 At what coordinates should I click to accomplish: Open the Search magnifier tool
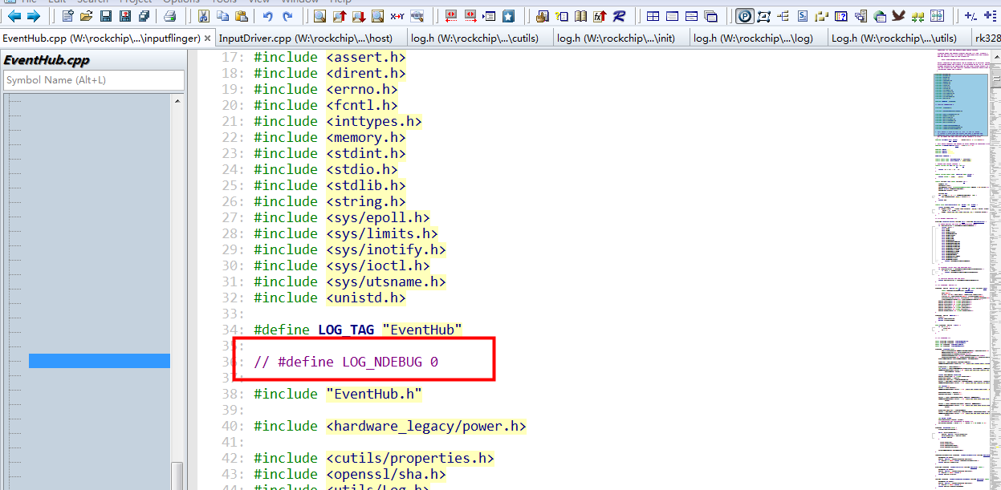(319, 16)
